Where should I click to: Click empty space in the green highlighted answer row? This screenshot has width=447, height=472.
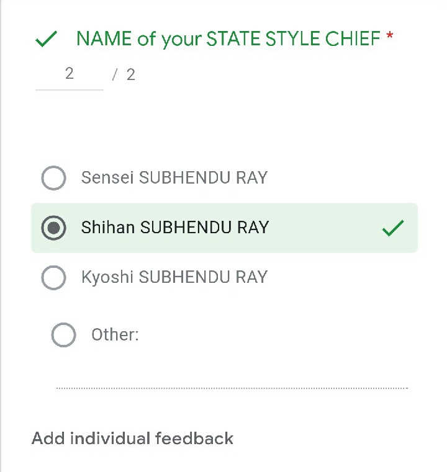tap(323, 228)
